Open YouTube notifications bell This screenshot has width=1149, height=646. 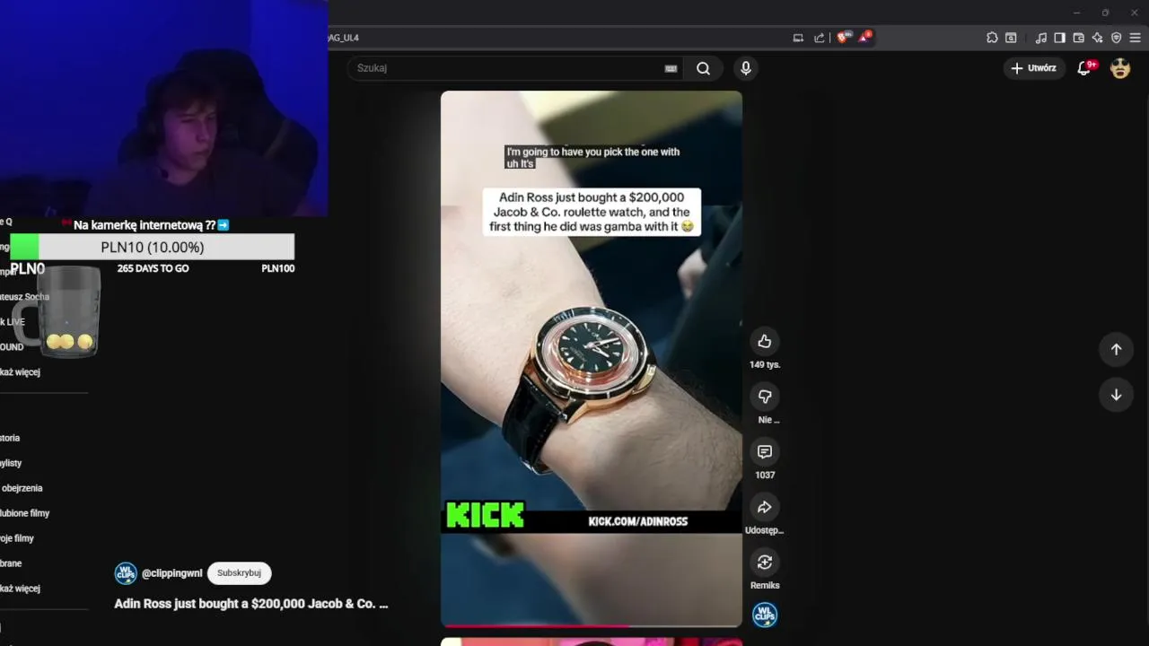tap(1084, 68)
